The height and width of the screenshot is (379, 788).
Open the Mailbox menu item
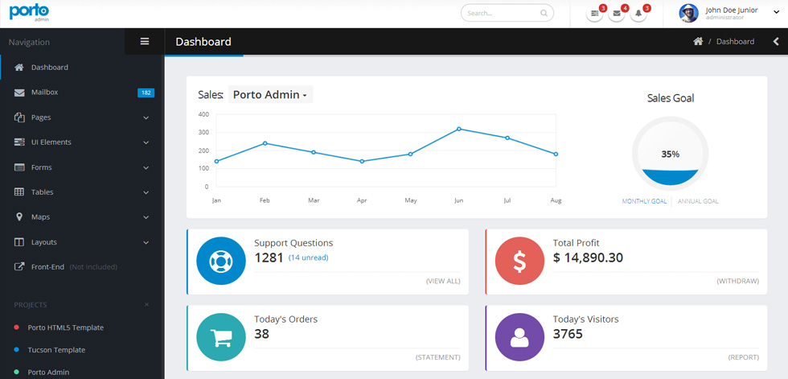[82, 93]
